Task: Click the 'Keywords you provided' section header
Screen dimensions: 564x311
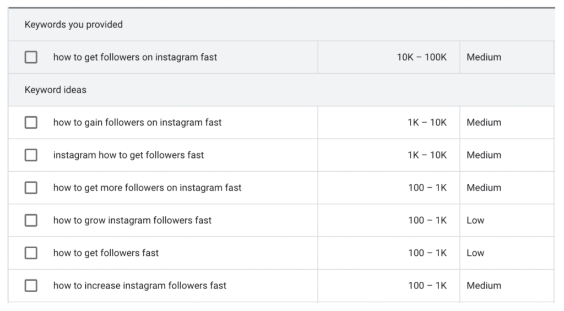Action: click(x=74, y=24)
